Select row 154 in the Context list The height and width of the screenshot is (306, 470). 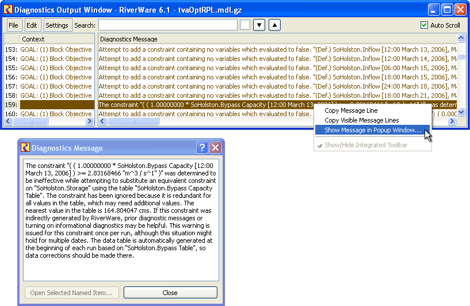pos(49,59)
